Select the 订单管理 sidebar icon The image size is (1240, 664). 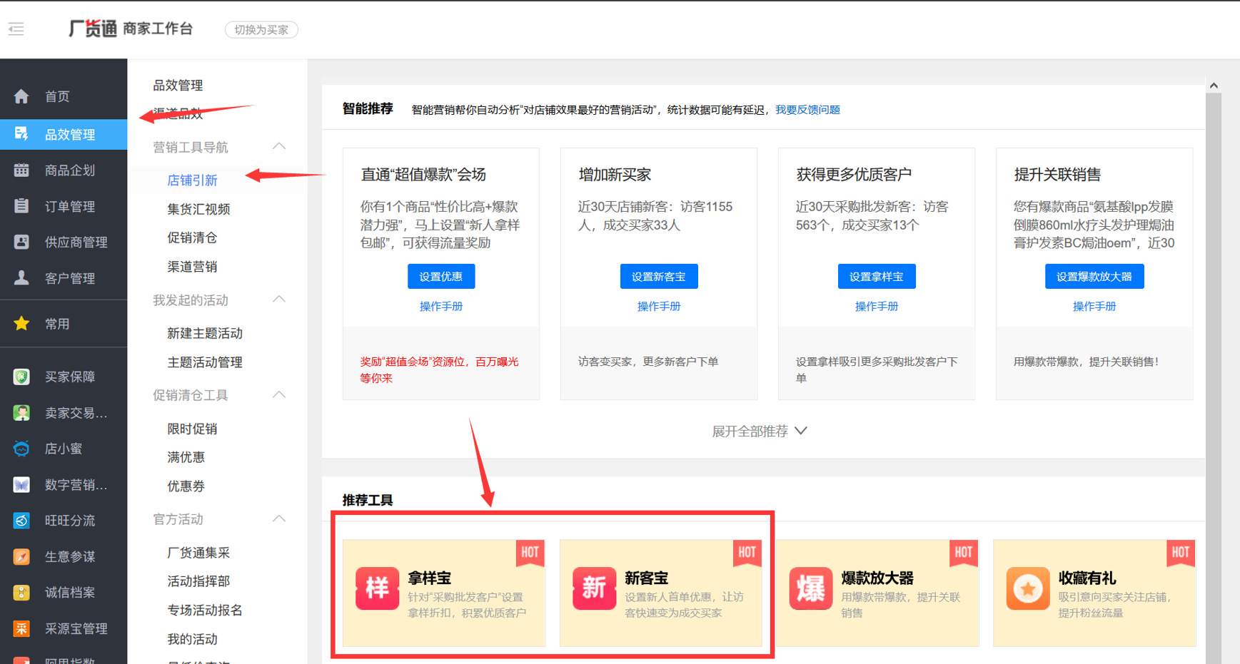click(x=21, y=206)
